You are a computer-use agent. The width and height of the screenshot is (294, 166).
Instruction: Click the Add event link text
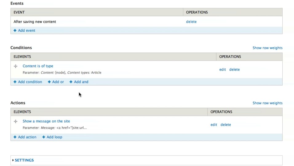tap(26, 30)
